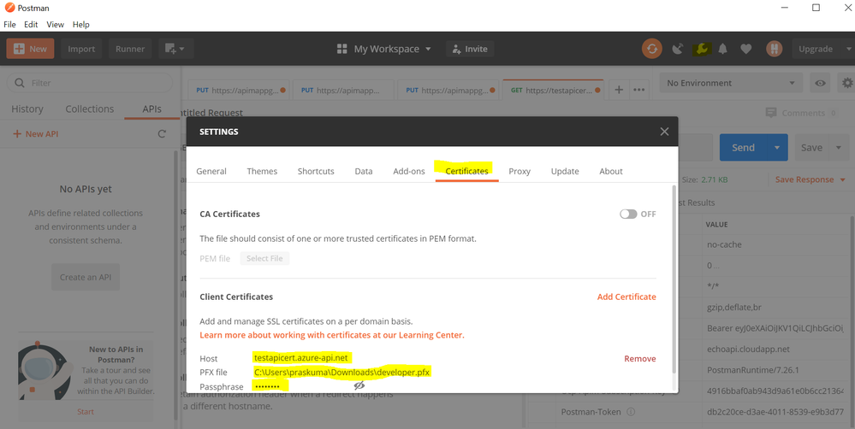Open the Runner
The image size is (855, 429).
point(130,49)
